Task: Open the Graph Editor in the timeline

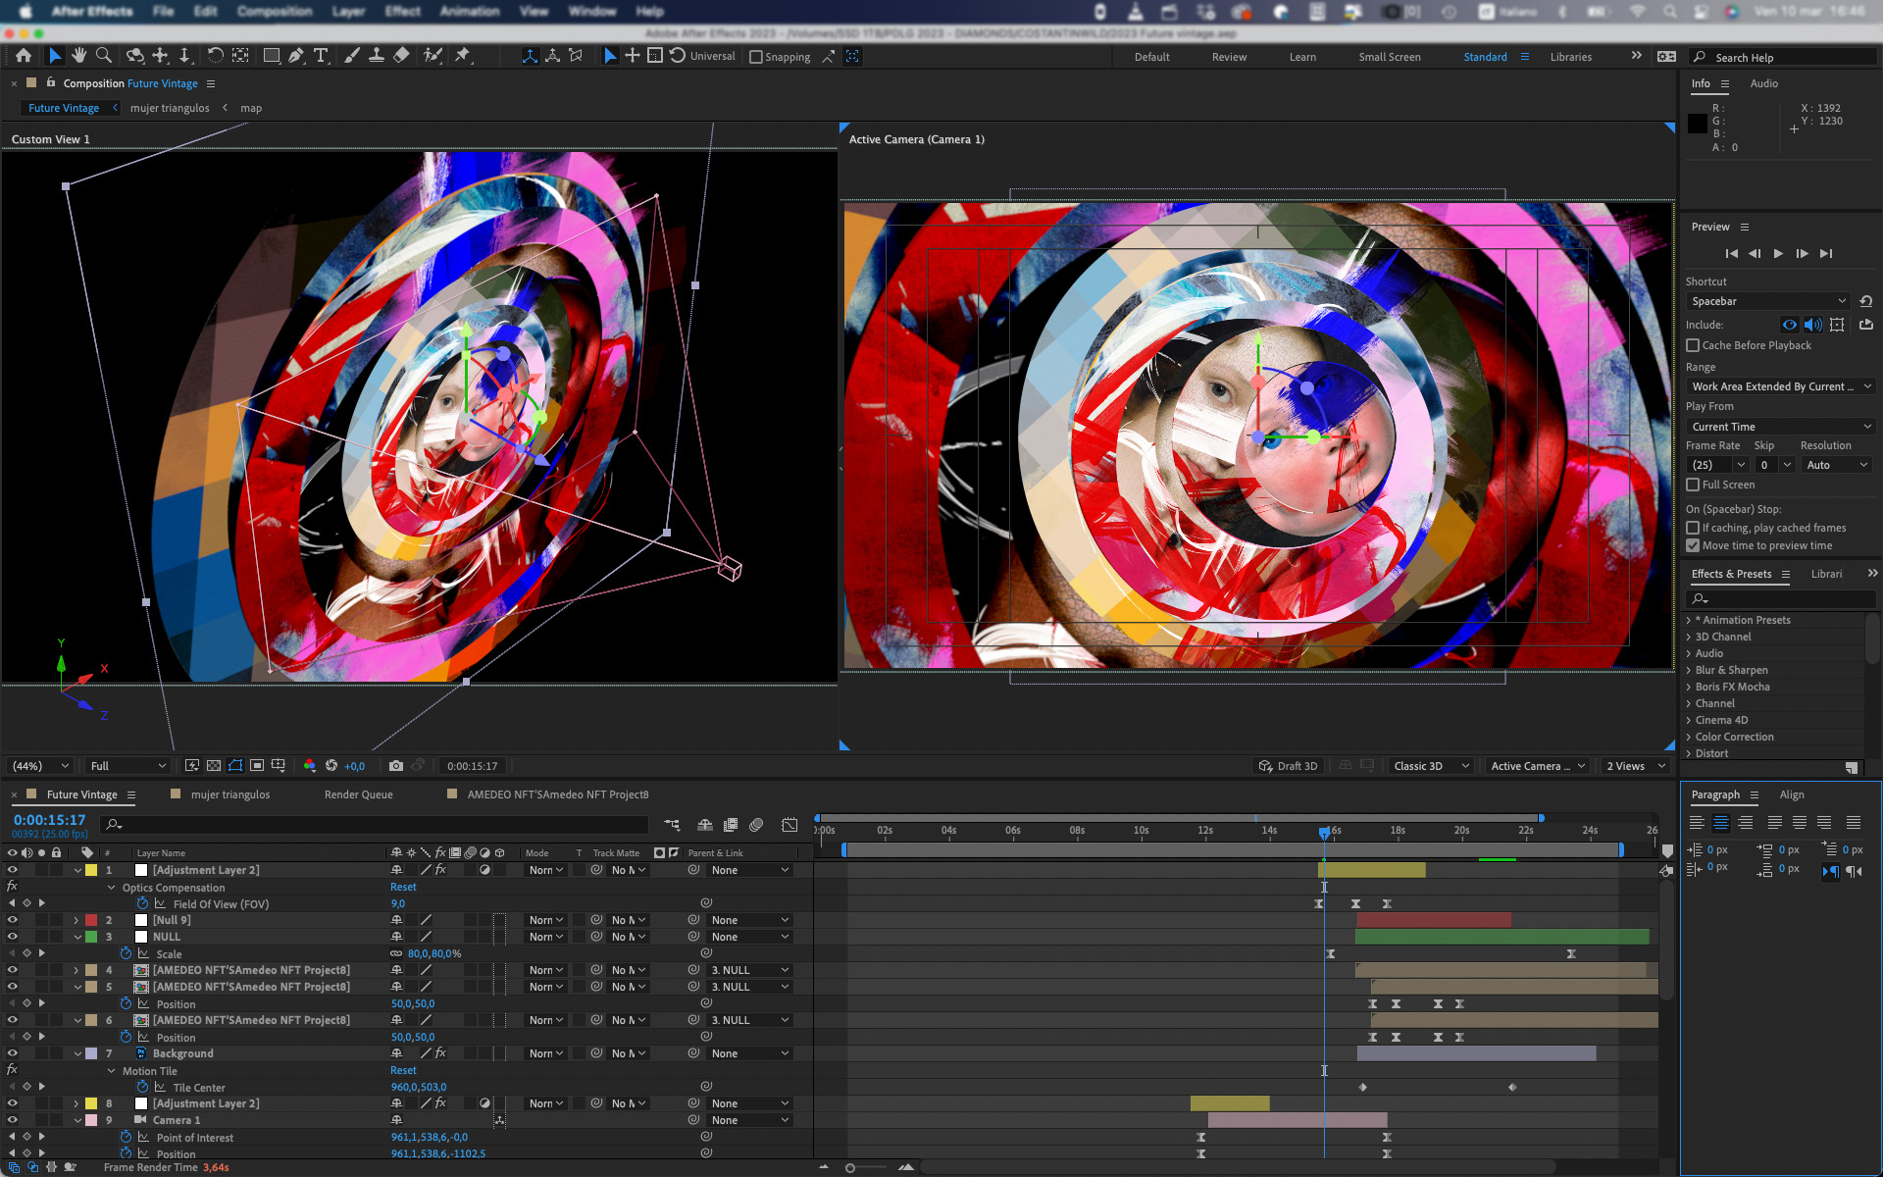Action: point(789,825)
